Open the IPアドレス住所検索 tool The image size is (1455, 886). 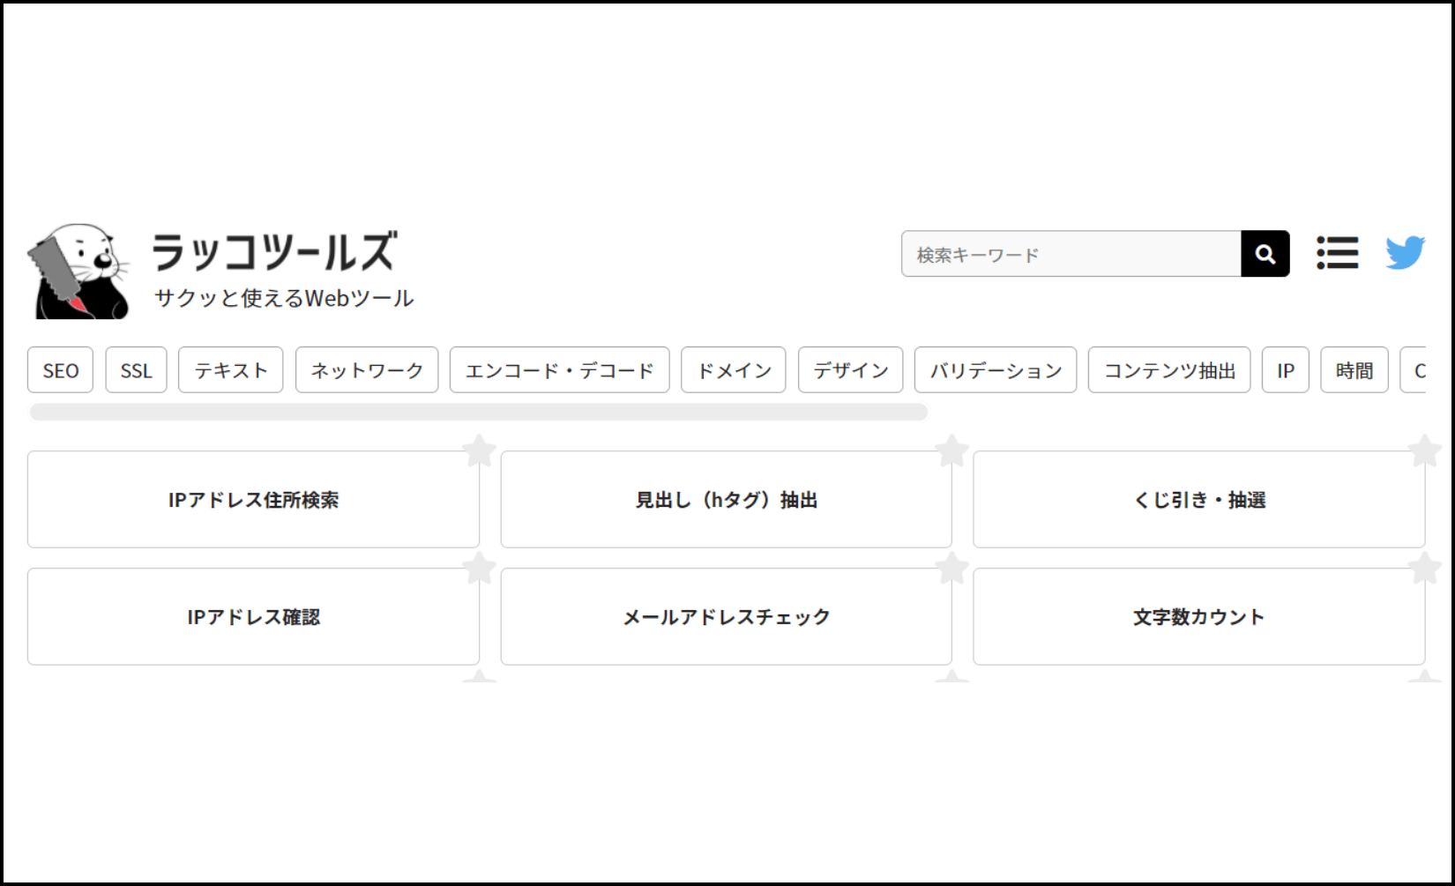[x=253, y=500]
